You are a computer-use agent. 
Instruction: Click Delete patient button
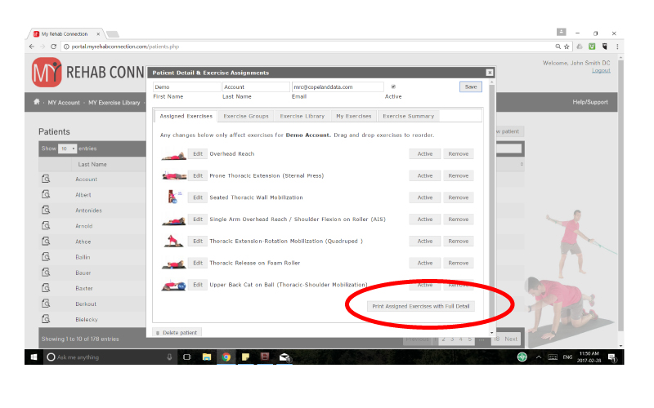pos(177,333)
